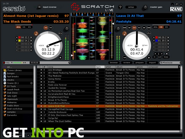The height and width of the screenshot is (139, 185).
Task: Set loop in point
Action: tap(154, 57)
